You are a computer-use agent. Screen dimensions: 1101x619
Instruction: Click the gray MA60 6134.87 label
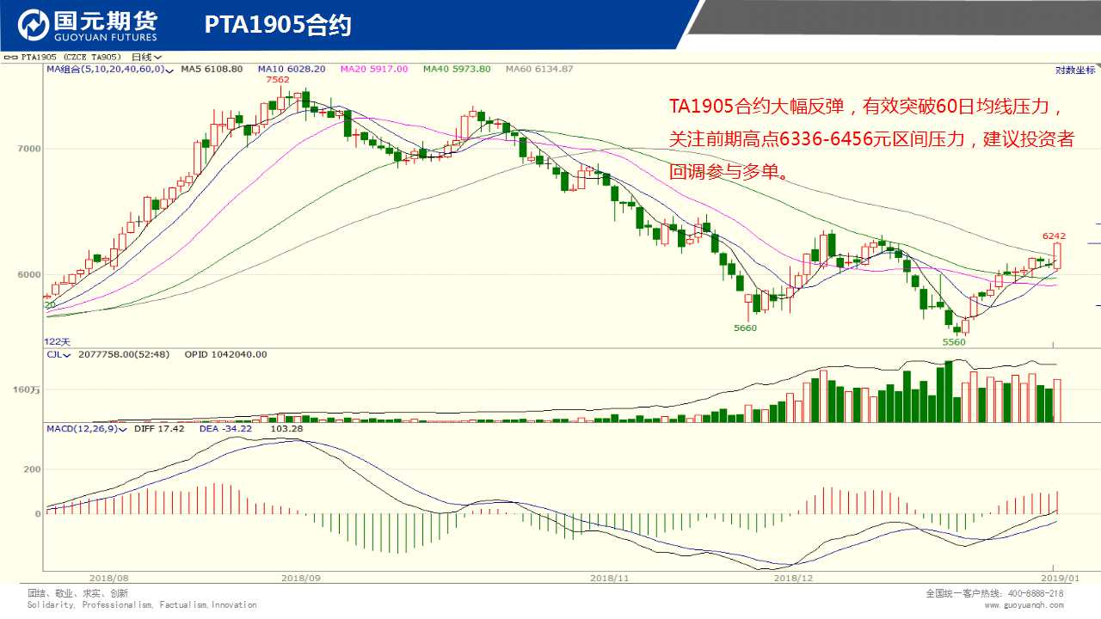point(539,69)
